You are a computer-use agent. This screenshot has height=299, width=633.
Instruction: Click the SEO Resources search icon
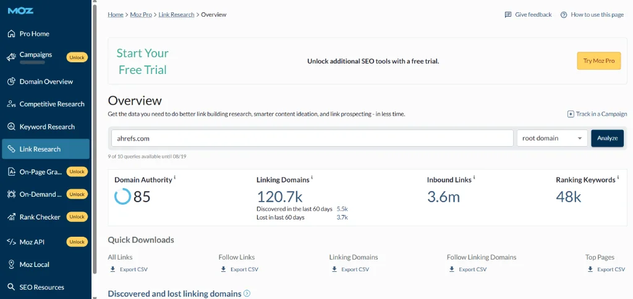(11, 287)
